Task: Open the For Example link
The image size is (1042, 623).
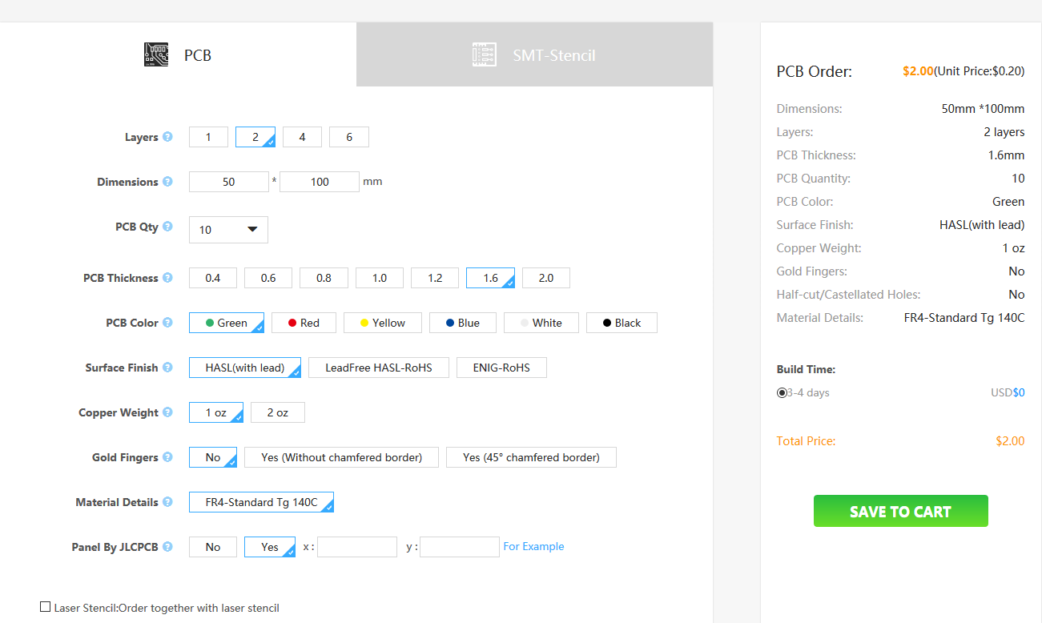Action: point(533,546)
